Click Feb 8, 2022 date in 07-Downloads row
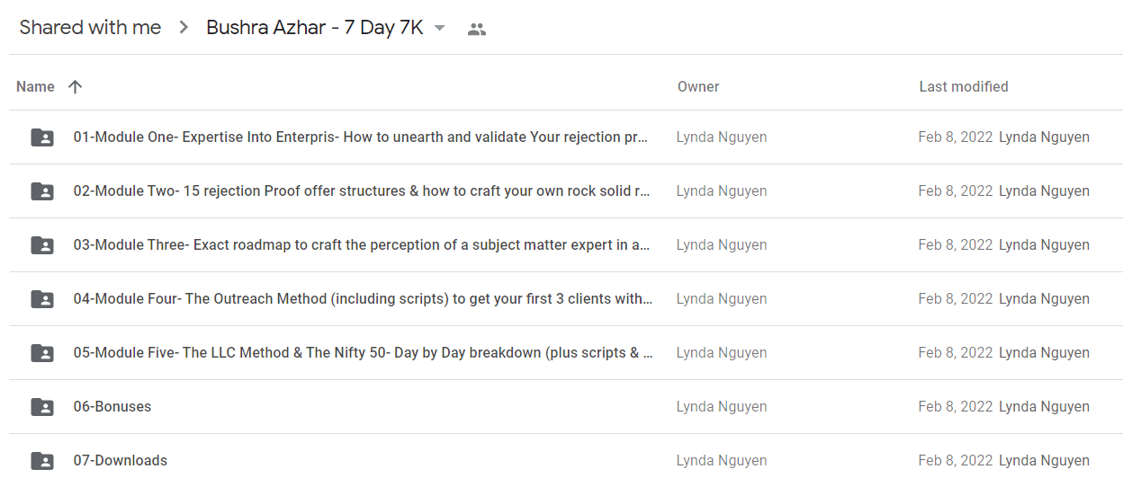This screenshot has height=487, width=1123. point(956,461)
